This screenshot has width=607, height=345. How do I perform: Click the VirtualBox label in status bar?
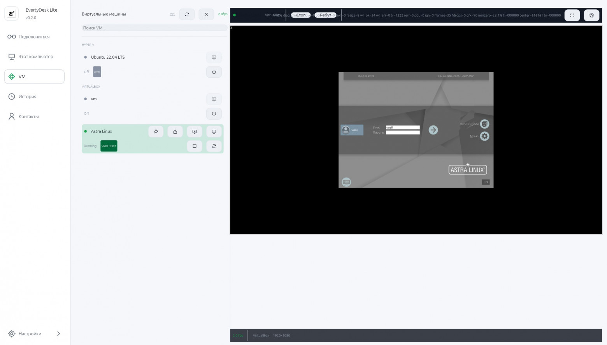(261, 336)
